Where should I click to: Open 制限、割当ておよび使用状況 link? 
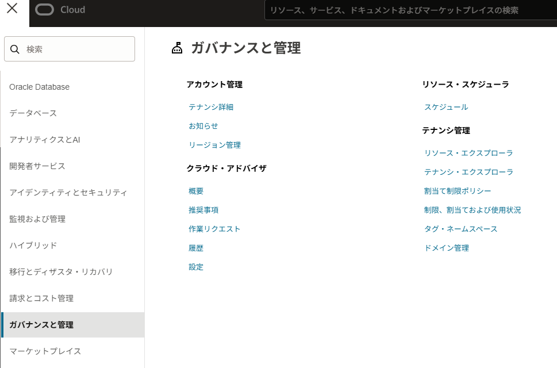tap(473, 210)
